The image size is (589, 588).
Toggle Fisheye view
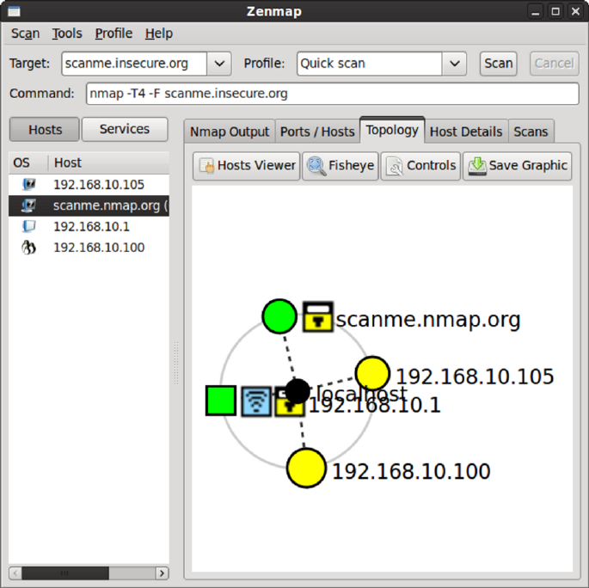[x=341, y=166]
